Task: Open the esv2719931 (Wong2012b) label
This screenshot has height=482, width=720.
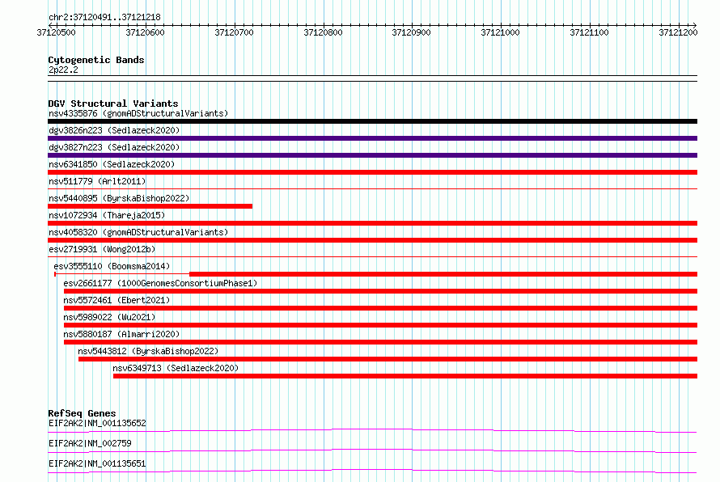Action: coord(102,249)
